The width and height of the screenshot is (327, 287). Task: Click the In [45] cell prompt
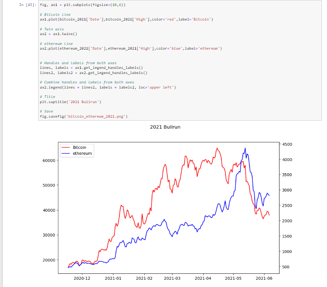pyautogui.click(x=28, y=5)
